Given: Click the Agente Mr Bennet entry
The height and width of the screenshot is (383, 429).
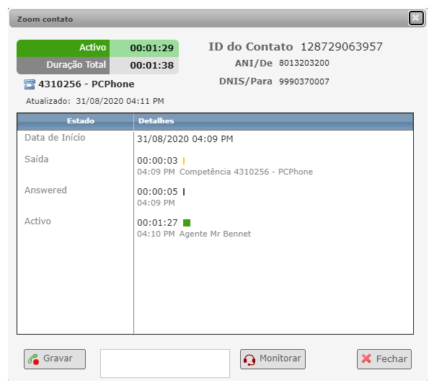Looking at the screenshot, I should 215,234.
